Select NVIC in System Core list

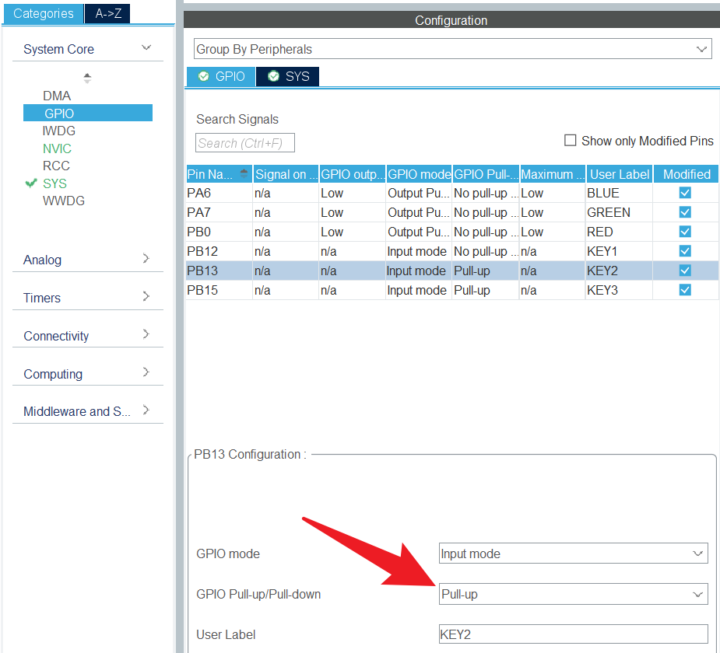pos(57,148)
